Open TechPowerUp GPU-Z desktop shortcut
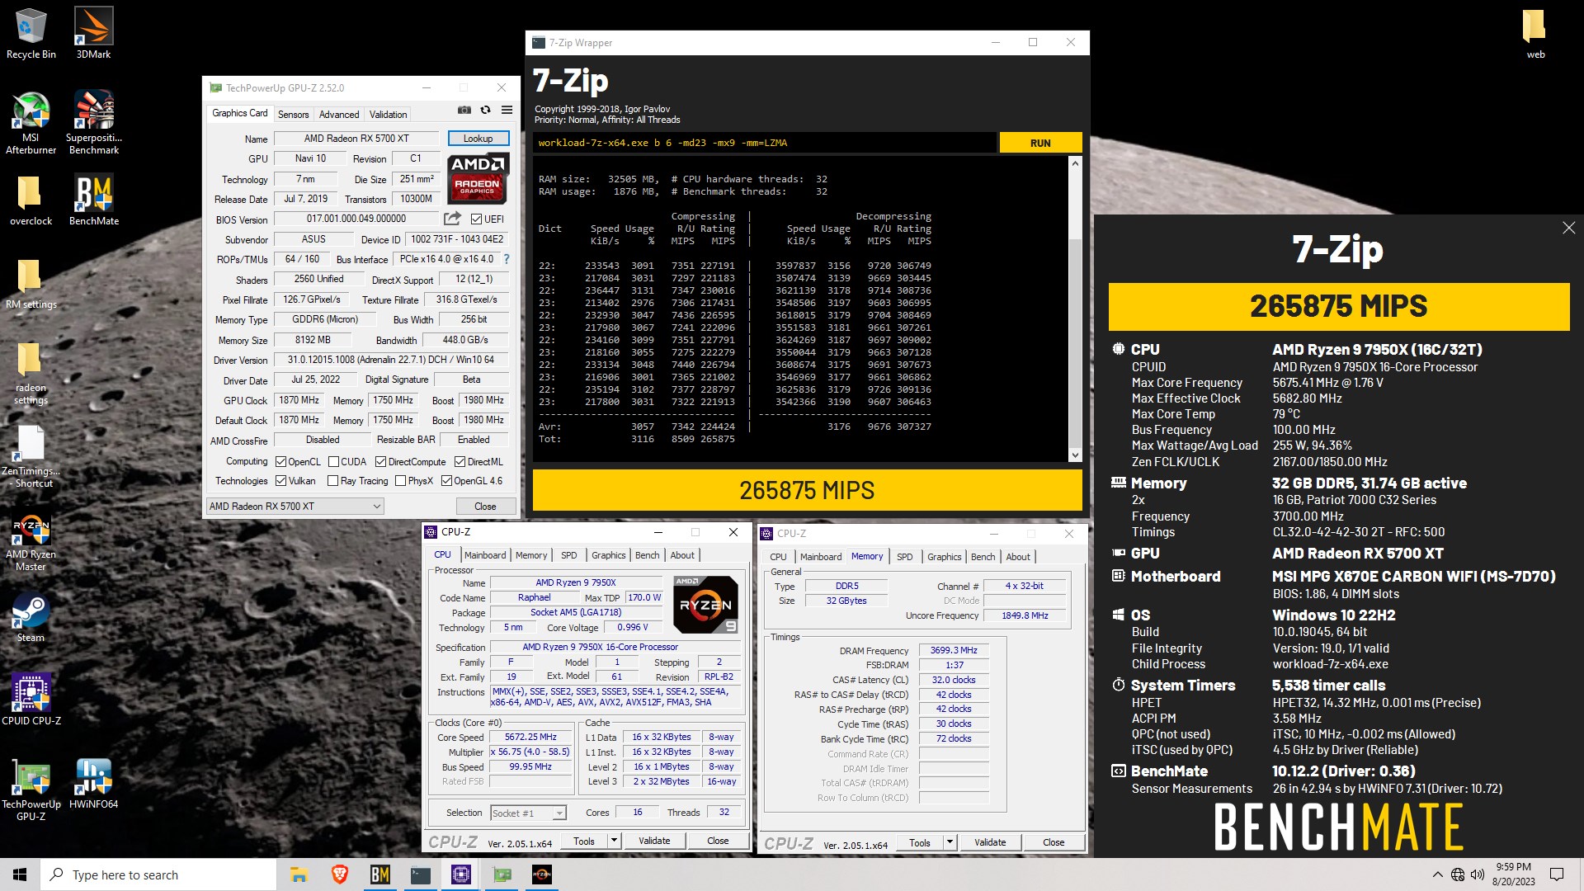 [31, 789]
